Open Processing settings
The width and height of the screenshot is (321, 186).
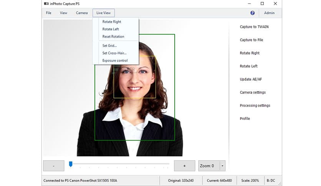pos(255,105)
